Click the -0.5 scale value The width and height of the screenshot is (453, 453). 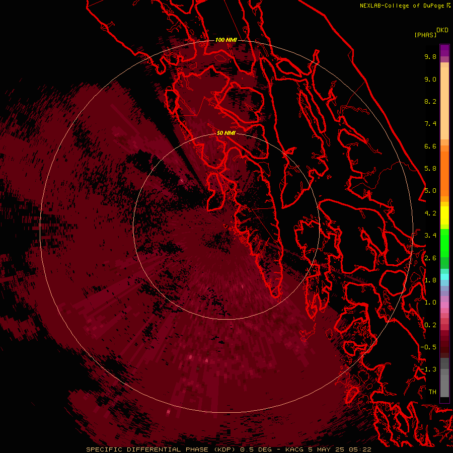pyautogui.click(x=428, y=347)
